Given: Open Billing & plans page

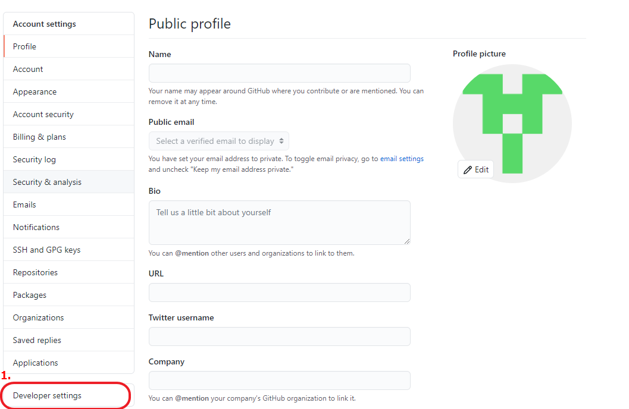Looking at the screenshot, I should tap(68, 137).
